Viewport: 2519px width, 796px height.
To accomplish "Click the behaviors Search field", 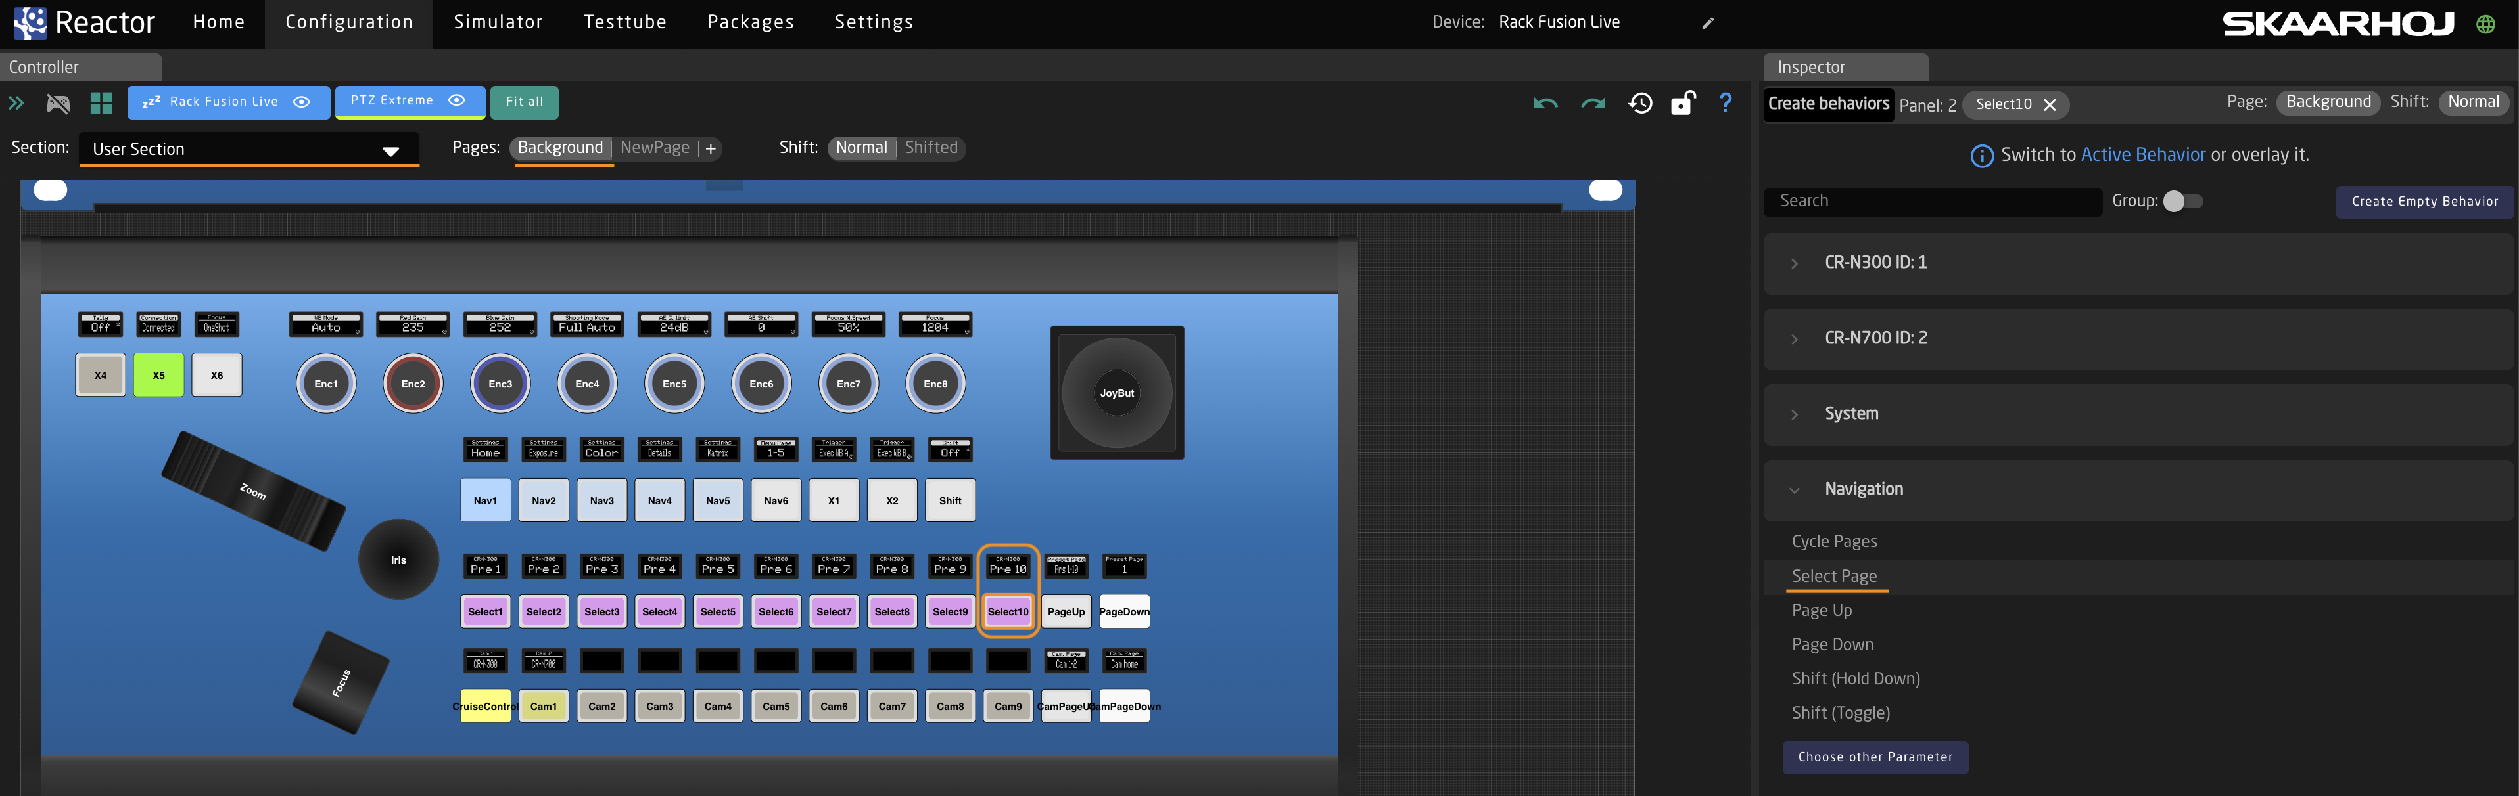I will pyautogui.click(x=1931, y=201).
